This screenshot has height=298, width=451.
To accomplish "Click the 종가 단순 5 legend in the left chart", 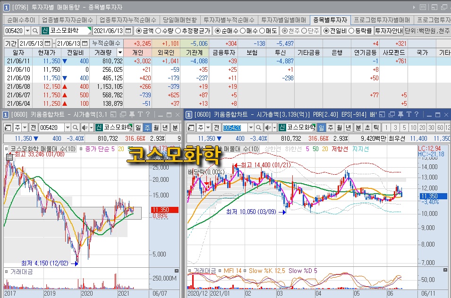I will pos(100,149).
